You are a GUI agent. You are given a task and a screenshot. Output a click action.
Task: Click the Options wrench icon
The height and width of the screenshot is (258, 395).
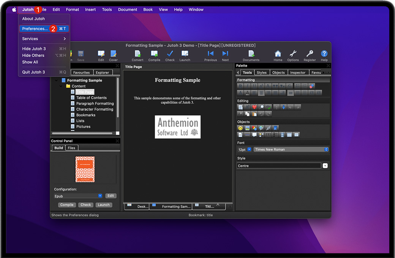(x=293, y=54)
